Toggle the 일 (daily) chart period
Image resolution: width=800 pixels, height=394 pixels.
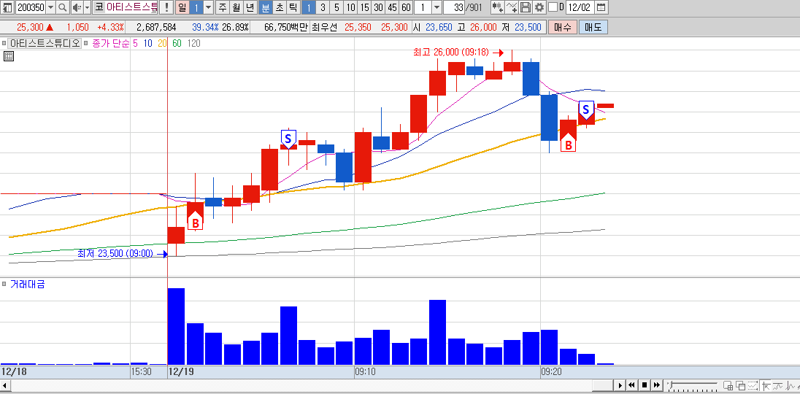coord(182,7)
